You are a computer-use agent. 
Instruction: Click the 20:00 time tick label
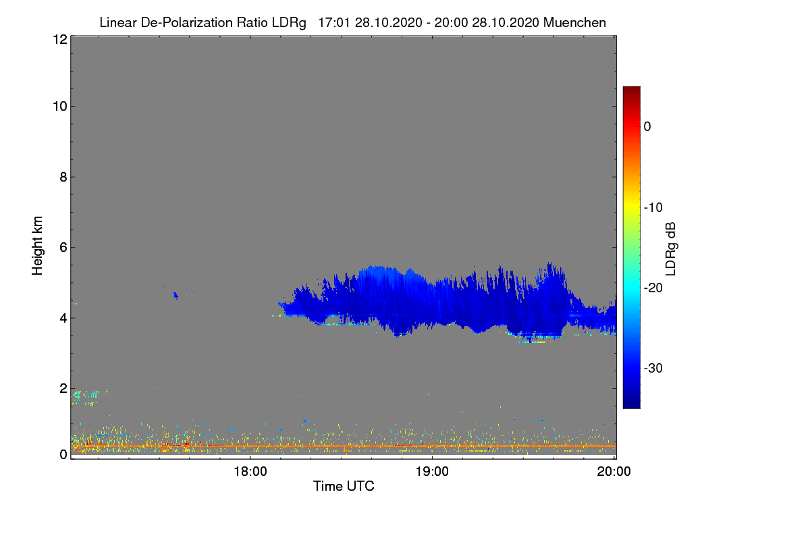(x=614, y=472)
